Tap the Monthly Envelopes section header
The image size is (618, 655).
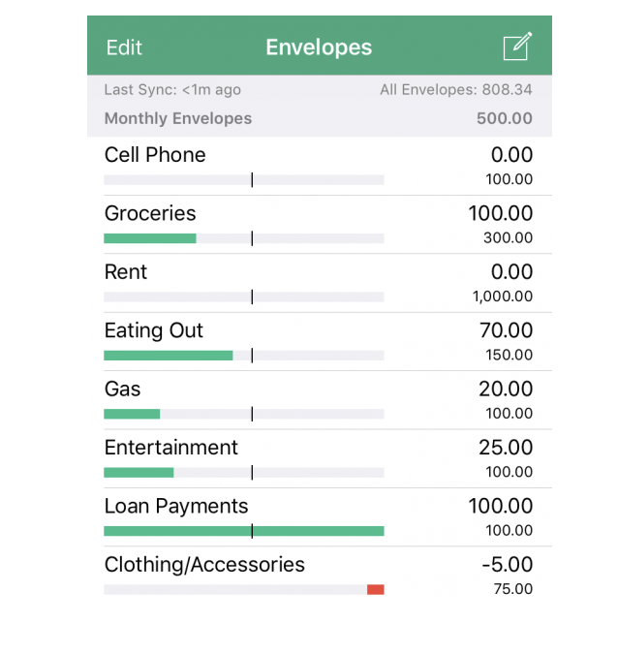coord(178,118)
